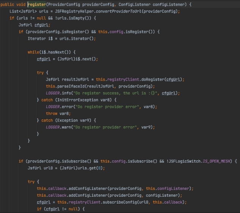
Task: Click the parseIfaceId method call
Action: (71, 86)
